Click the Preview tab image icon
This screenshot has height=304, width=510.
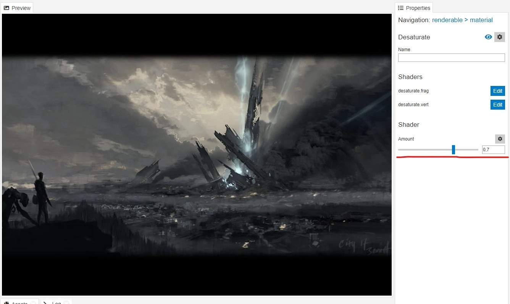pyautogui.click(x=6, y=8)
